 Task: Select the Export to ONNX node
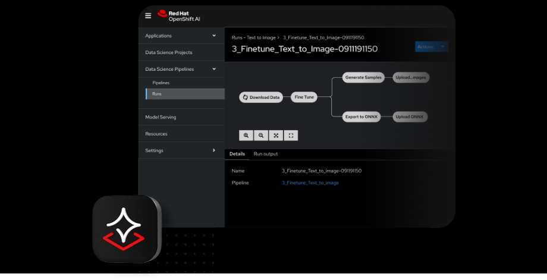pos(360,117)
